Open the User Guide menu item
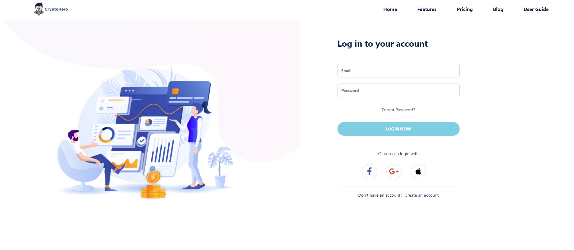 [536, 9]
